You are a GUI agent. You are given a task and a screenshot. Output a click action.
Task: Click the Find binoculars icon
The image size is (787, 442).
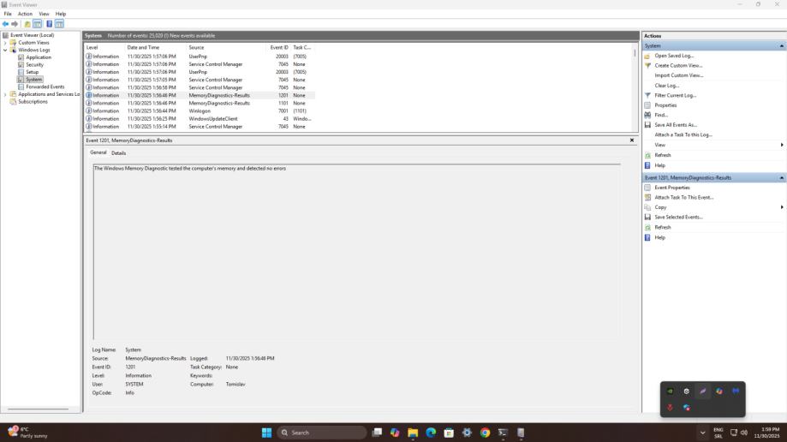pyautogui.click(x=647, y=115)
